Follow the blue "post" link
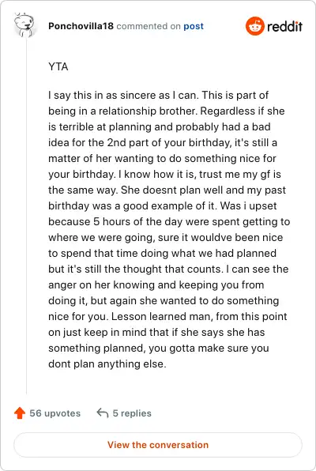 (x=194, y=26)
